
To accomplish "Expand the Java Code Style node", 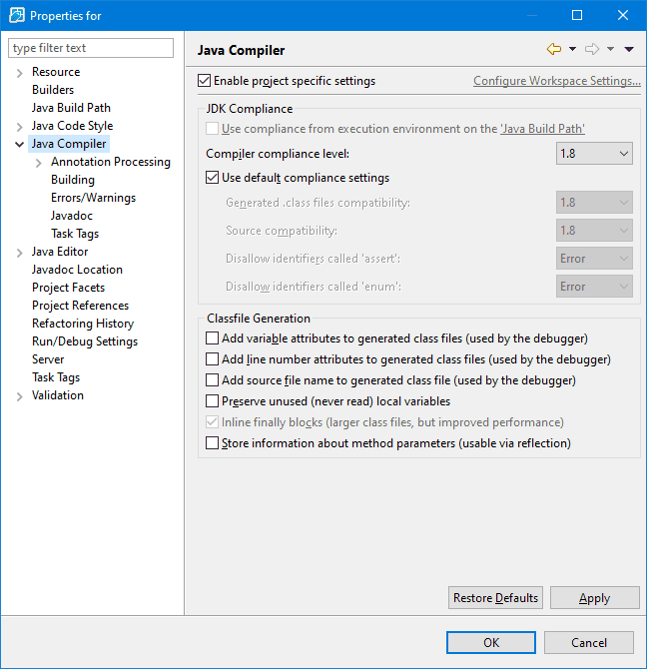I will [19, 127].
